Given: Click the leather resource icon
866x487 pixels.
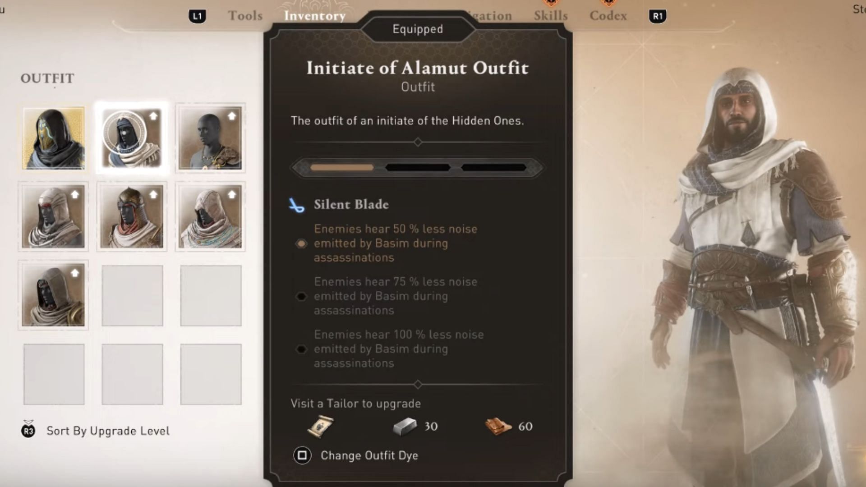Looking at the screenshot, I should (x=498, y=426).
